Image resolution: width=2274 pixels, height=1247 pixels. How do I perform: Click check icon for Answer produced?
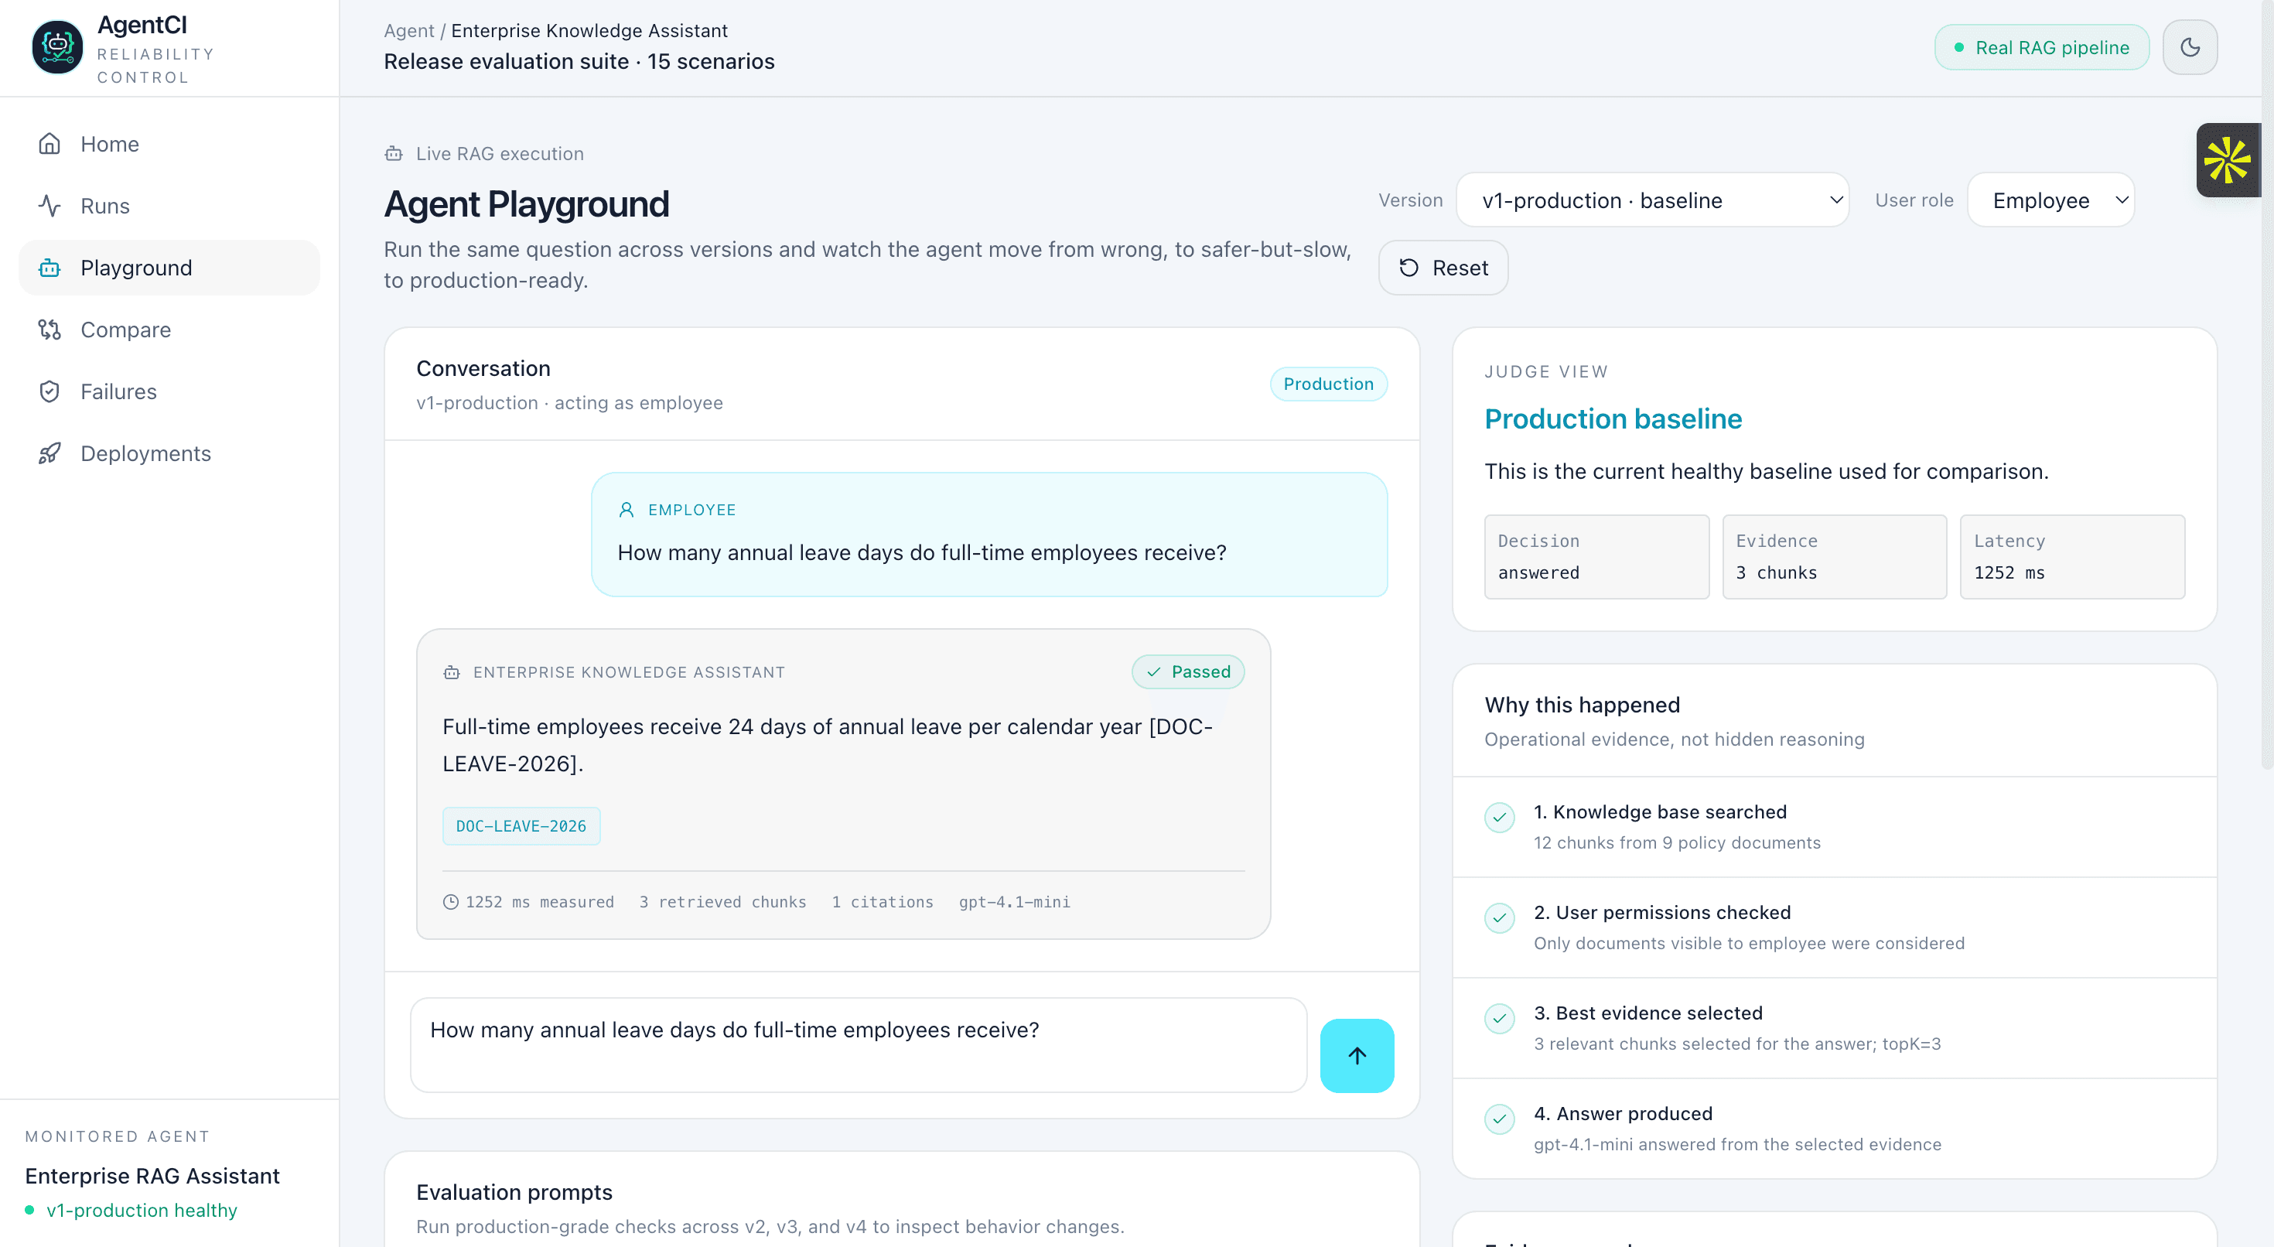click(x=1500, y=1119)
